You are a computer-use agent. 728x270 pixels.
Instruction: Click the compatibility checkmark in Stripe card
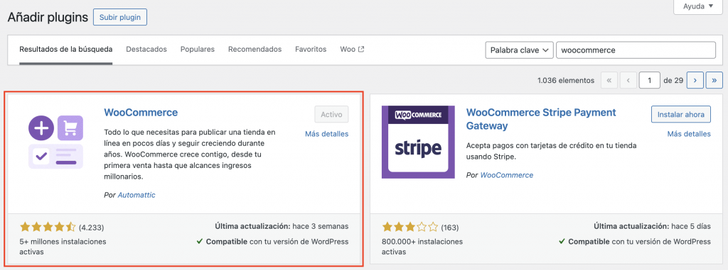(562, 241)
